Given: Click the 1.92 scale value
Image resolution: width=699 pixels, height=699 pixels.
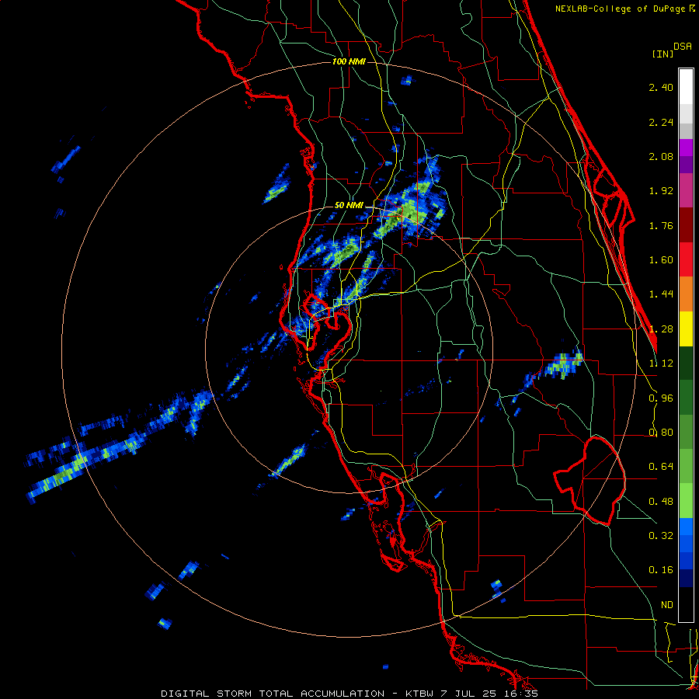Looking at the screenshot, I should pos(661,191).
